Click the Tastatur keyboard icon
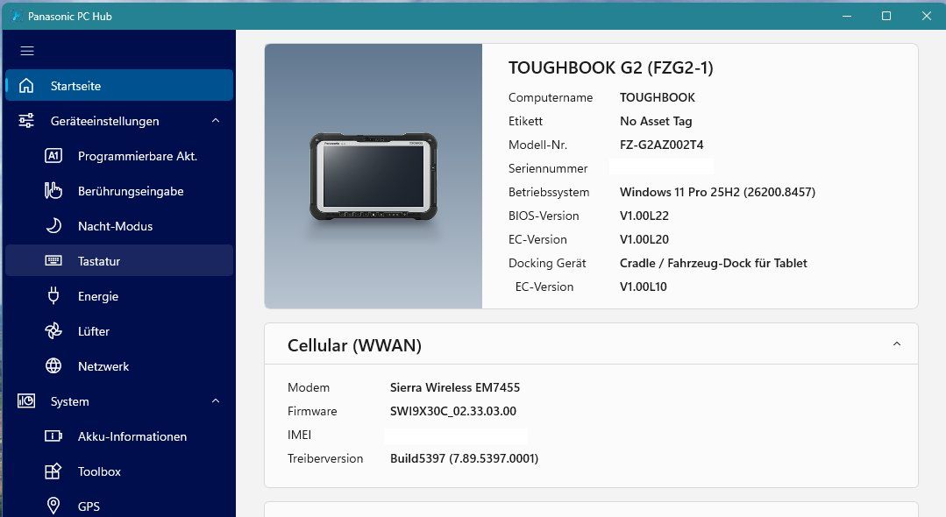 [53, 260]
